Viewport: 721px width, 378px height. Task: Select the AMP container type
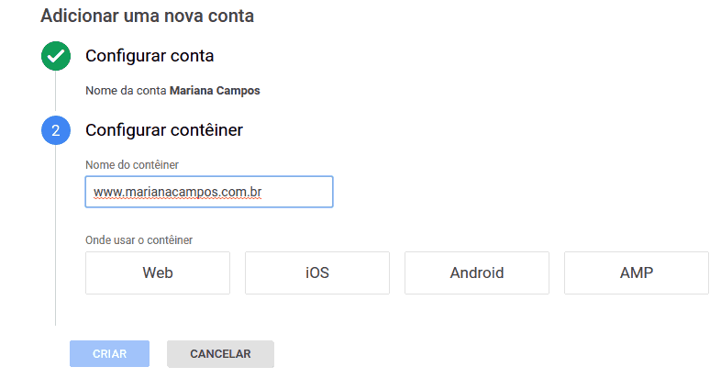(636, 272)
